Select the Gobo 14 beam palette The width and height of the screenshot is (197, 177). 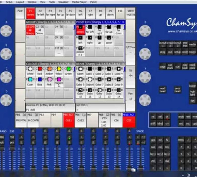[119, 93]
